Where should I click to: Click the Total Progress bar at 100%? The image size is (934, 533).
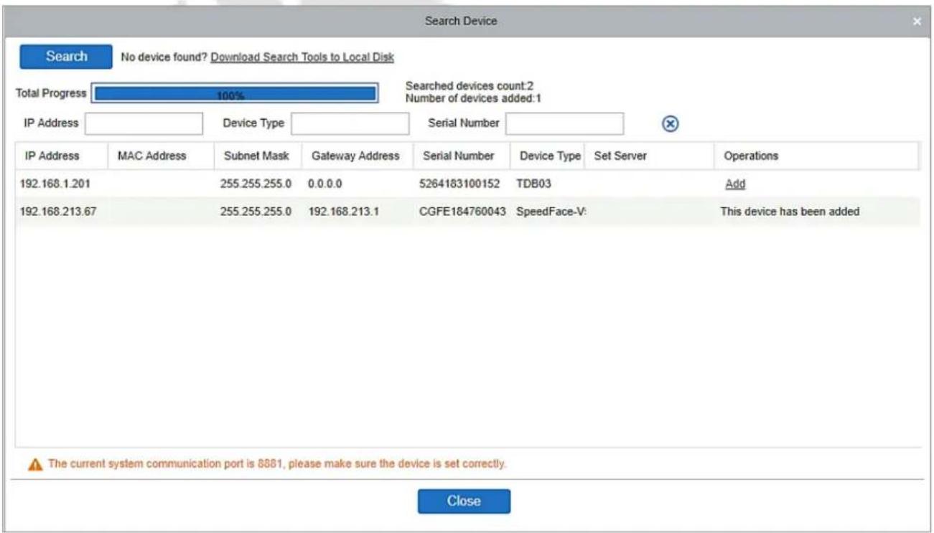point(235,94)
